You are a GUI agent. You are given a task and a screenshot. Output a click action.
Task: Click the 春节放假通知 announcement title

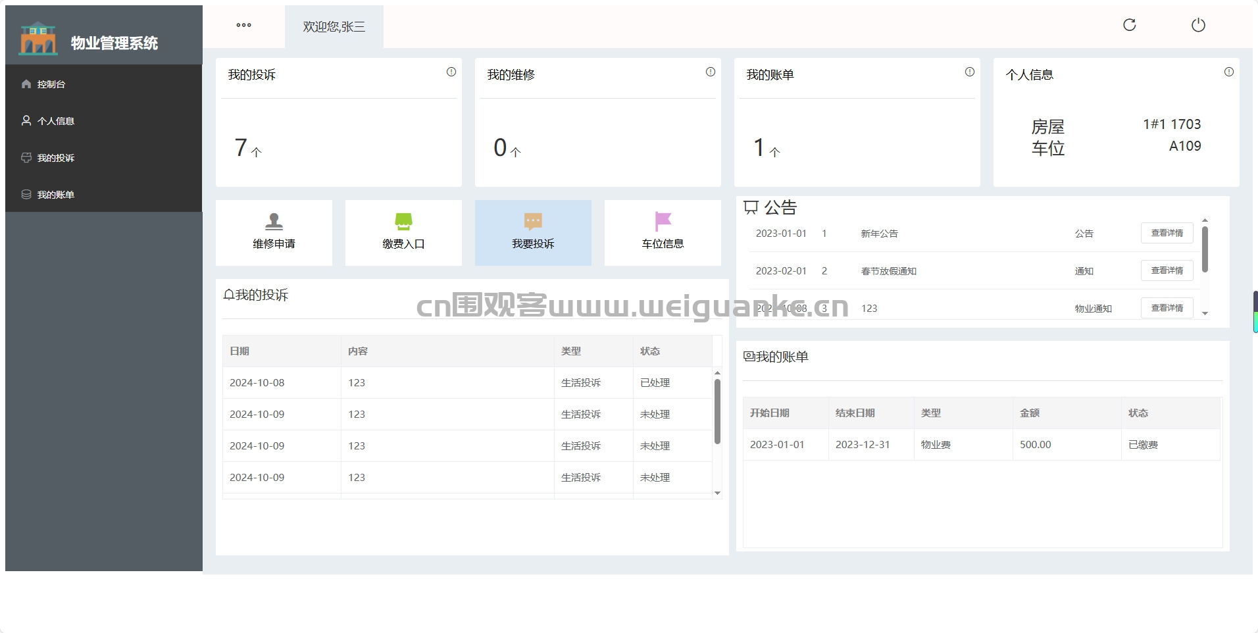tap(889, 270)
